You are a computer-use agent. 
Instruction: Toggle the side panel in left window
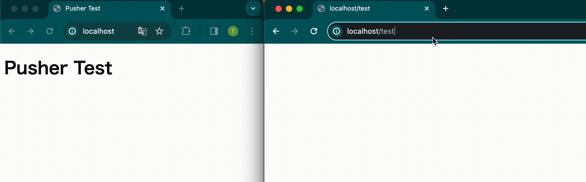214,31
